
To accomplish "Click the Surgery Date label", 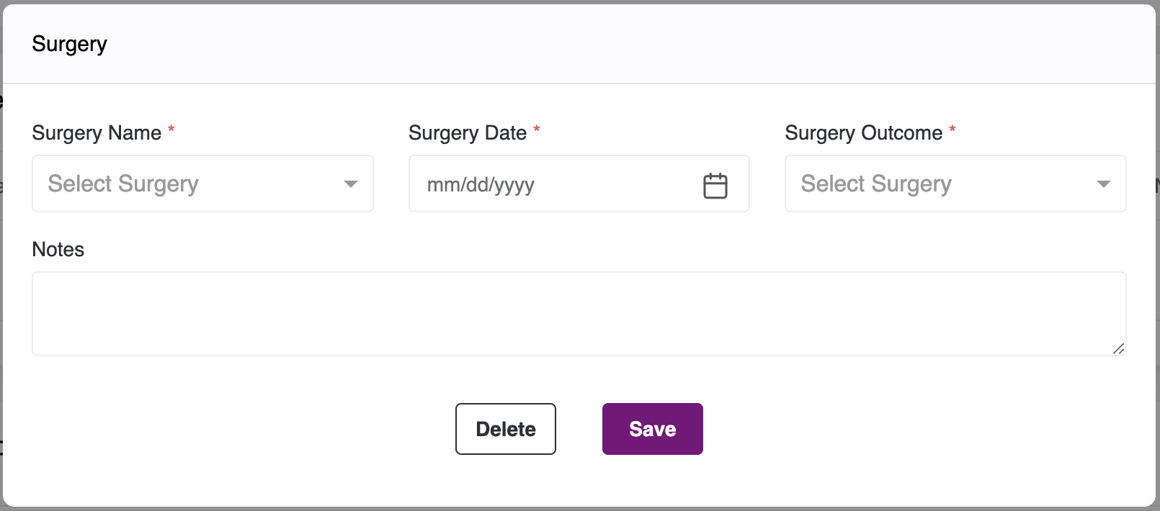I will [x=468, y=133].
